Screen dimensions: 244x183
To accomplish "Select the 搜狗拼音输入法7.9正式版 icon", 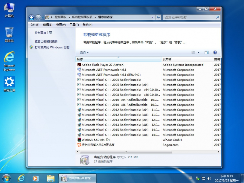I will (79, 145).
